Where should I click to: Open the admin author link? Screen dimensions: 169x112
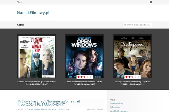[x=54, y=109]
